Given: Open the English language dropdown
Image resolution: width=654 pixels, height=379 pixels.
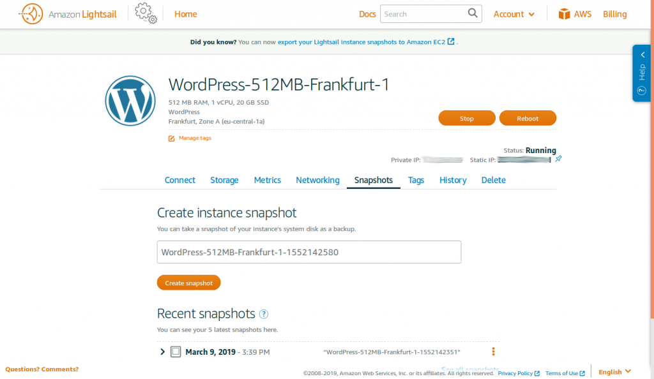Looking at the screenshot, I should pyautogui.click(x=615, y=372).
